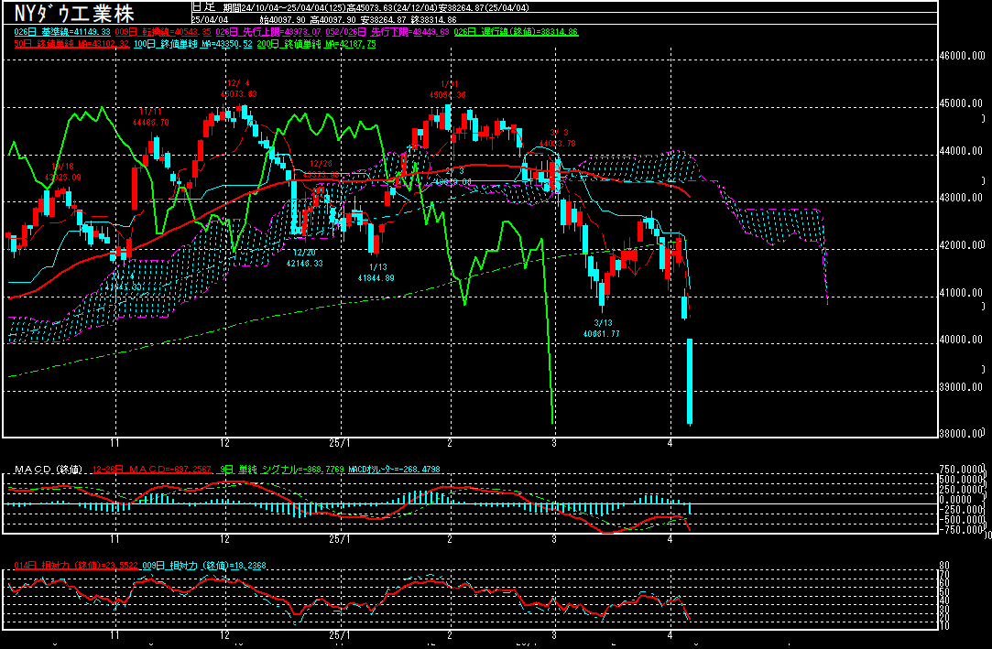Select the 009日 転換線=40543.35 legend label

pyautogui.click(x=163, y=32)
